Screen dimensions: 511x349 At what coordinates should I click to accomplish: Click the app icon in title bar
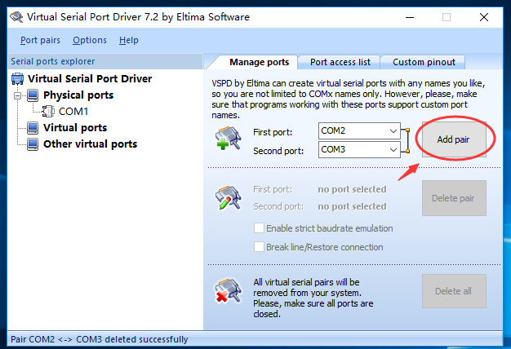[16, 16]
